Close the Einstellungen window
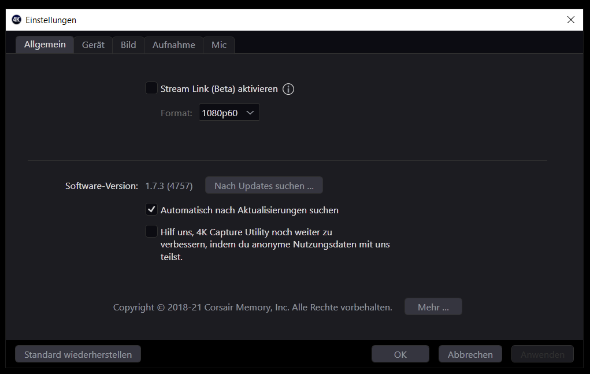590x374 pixels. [x=570, y=20]
